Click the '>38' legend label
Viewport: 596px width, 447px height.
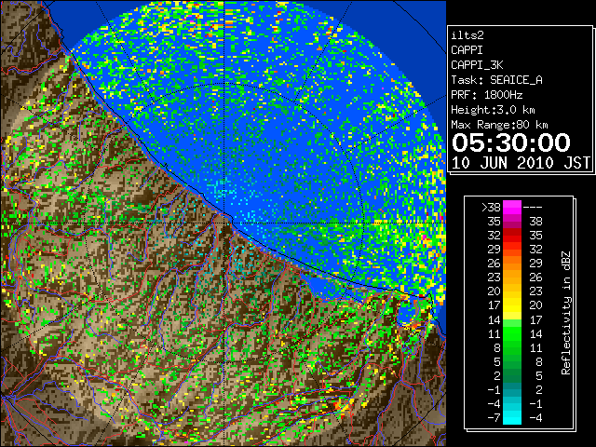coord(491,208)
